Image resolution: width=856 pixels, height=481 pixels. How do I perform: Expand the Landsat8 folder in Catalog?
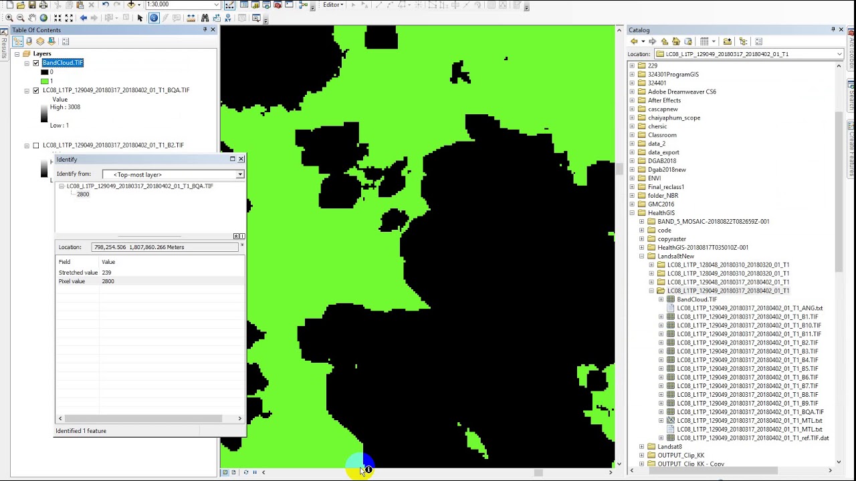click(x=642, y=447)
